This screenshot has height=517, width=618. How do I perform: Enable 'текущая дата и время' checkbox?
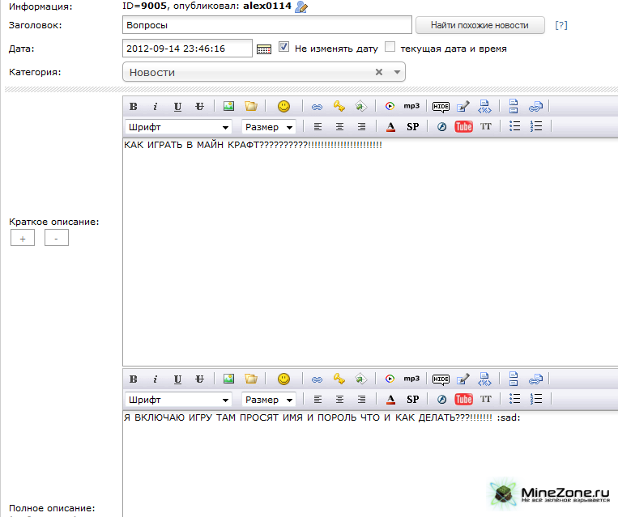(x=390, y=47)
